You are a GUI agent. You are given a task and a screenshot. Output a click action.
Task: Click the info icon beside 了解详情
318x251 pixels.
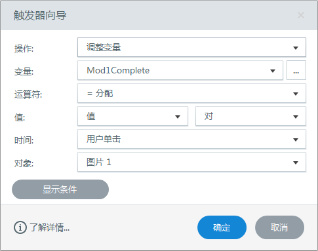pyautogui.click(x=20, y=227)
